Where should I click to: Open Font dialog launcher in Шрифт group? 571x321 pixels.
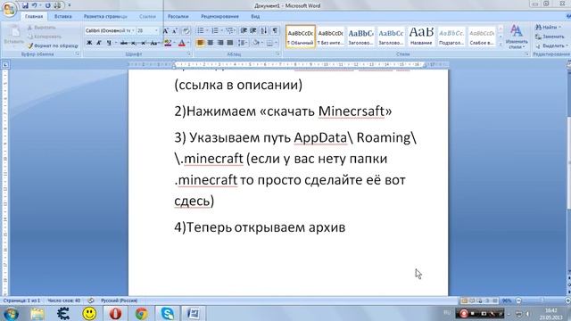pyautogui.click(x=189, y=53)
